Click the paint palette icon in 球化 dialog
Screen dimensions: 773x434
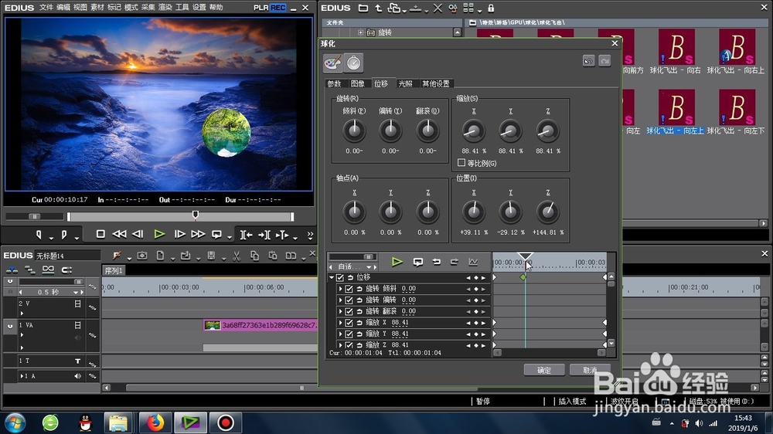[x=332, y=63]
